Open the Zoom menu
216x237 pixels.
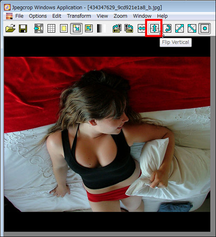120,16
